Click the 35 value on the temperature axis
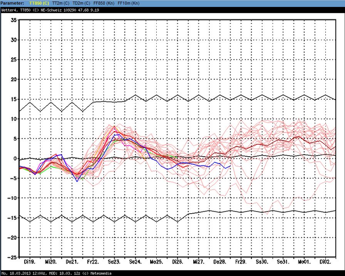The width and height of the screenshot is (345, 276). point(13,20)
